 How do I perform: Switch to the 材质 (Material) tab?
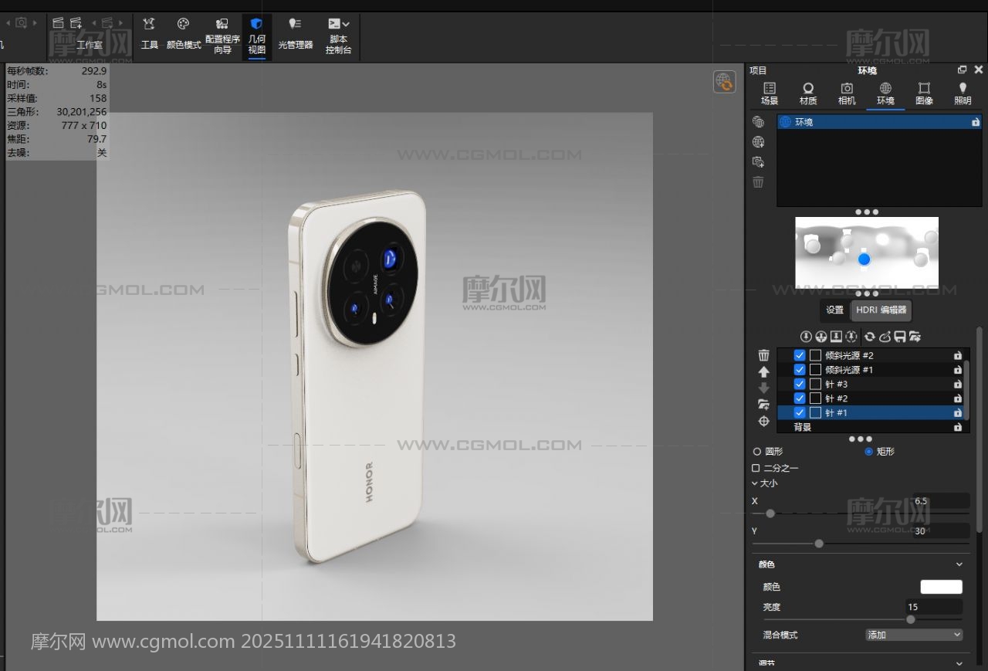click(x=807, y=93)
